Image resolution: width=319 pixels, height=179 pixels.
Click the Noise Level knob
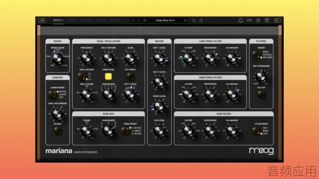159,106
